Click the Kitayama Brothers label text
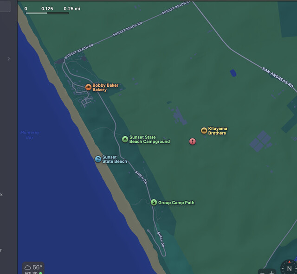 coord(218,131)
